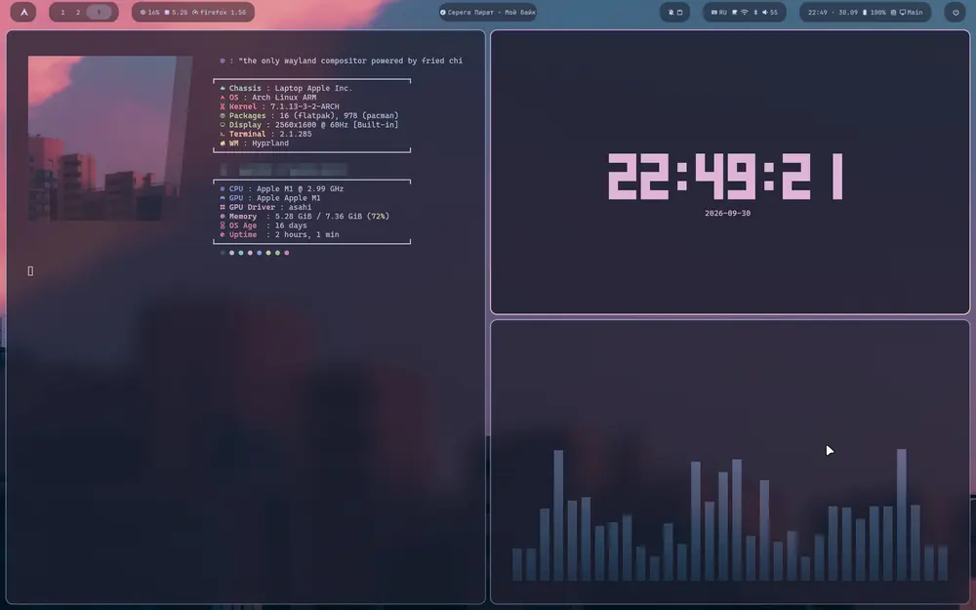Switch to workspace 1
Image resolution: width=976 pixels, height=610 pixels.
[x=62, y=13]
